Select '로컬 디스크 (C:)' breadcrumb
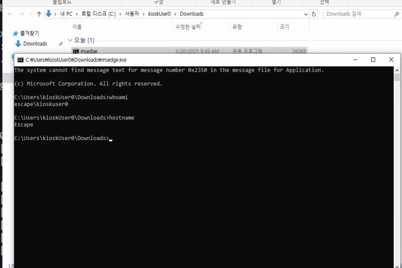This screenshot has height=268, width=402. tap(98, 14)
